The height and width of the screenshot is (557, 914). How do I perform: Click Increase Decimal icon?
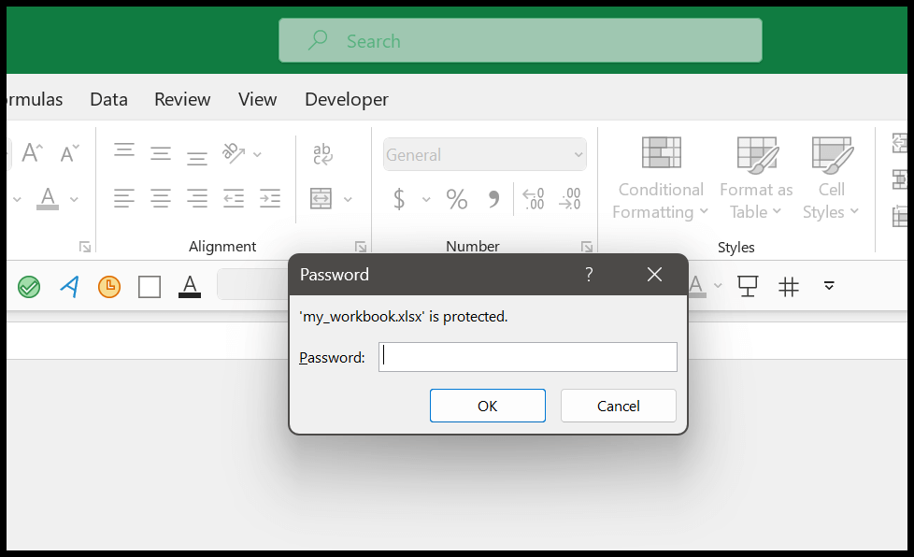tap(534, 199)
